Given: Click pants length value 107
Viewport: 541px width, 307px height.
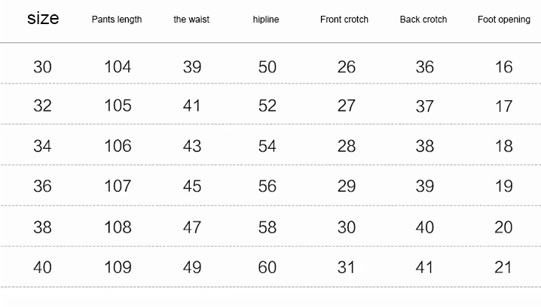Looking at the screenshot, I should click(118, 187).
